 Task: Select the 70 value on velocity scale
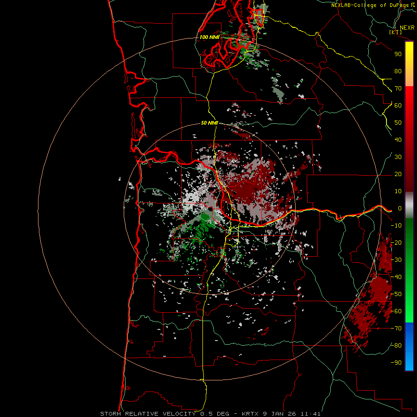(398, 88)
